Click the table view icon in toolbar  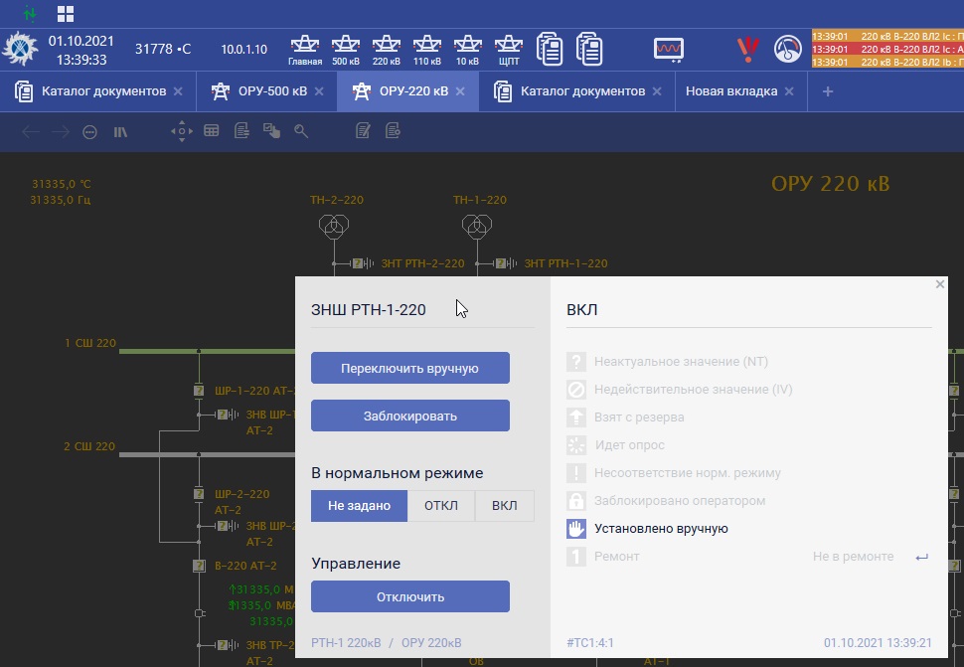pyautogui.click(x=211, y=130)
